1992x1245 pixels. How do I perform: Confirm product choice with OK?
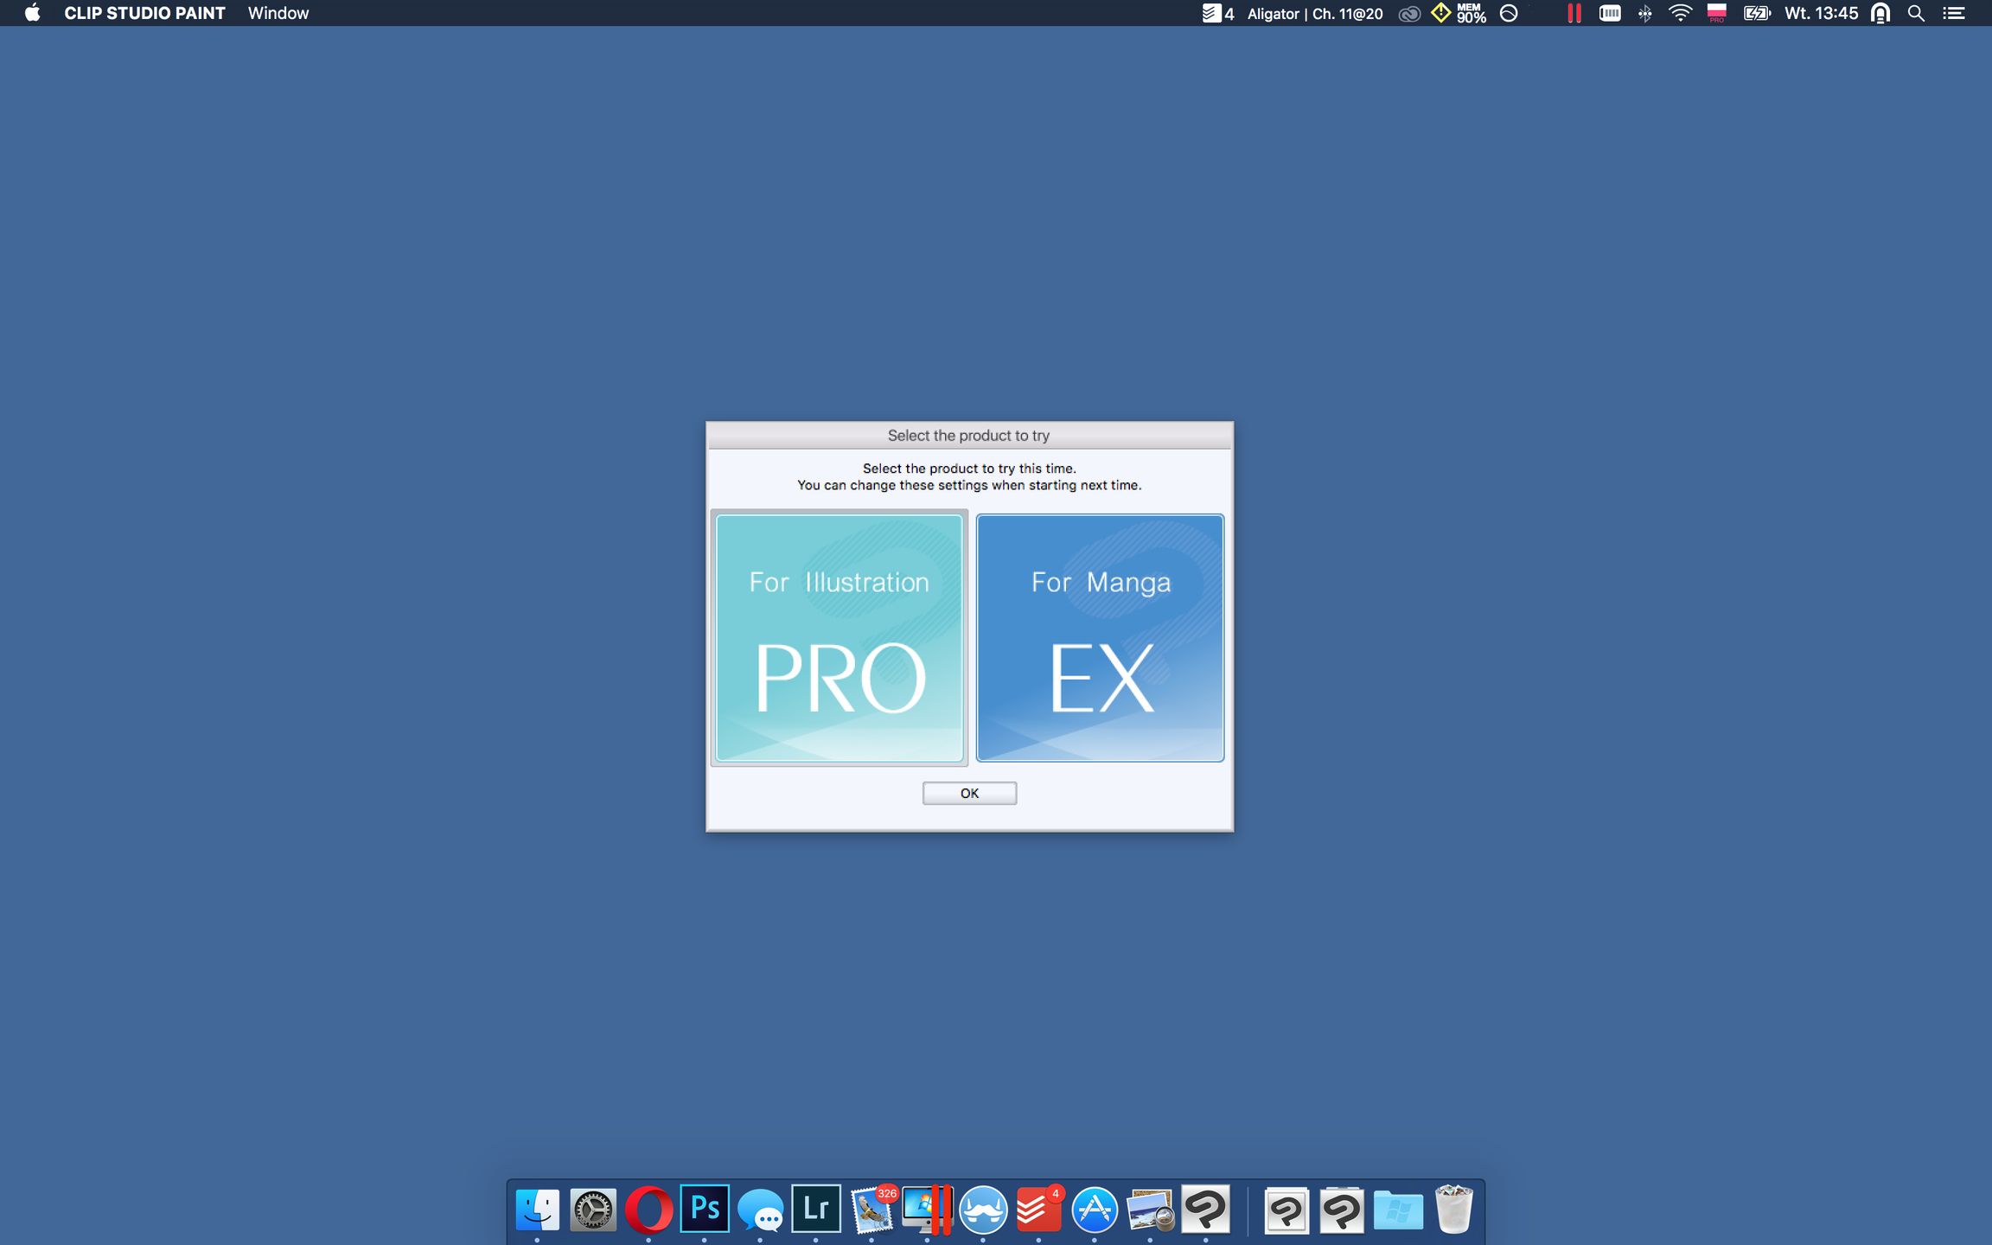pyautogui.click(x=968, y=793)
